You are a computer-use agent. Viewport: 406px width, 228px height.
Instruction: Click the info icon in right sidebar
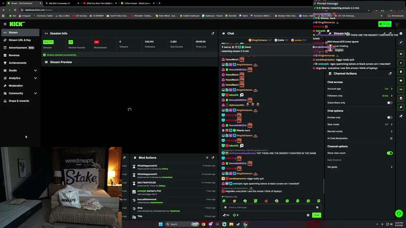pyautogui.click(x=401, y=34)
